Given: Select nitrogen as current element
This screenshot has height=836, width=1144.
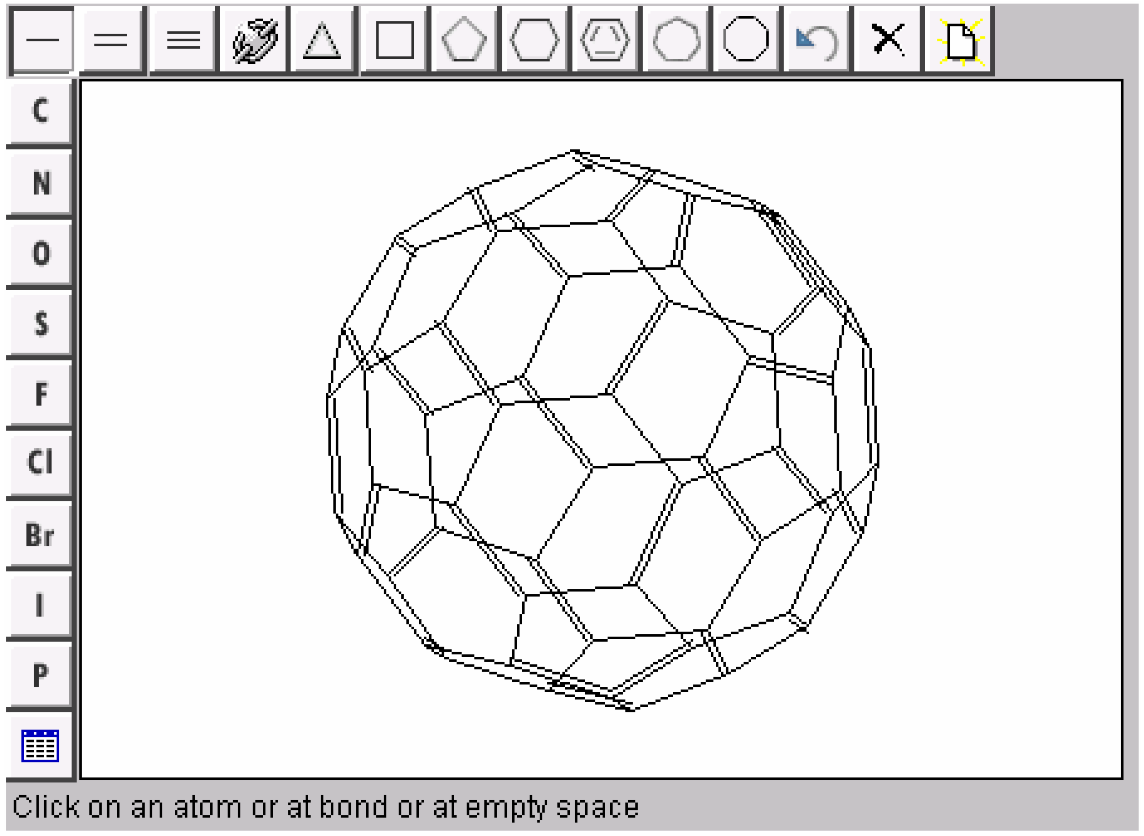Looking at the screenshot, I should (40, 182).
